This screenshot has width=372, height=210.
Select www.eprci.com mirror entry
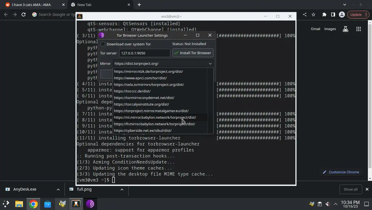coord(160,78)
